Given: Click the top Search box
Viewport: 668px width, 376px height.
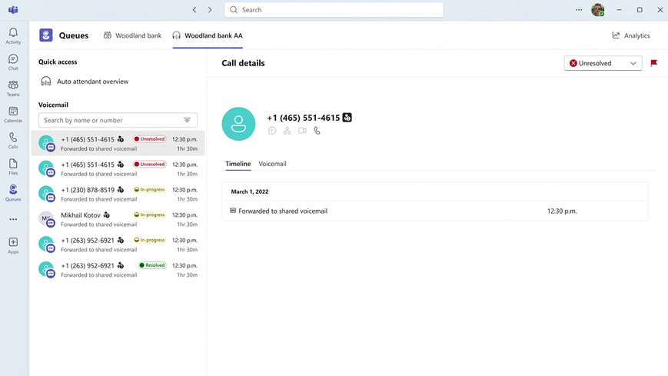Looking at the screenshot, I should tap(334, 10).
